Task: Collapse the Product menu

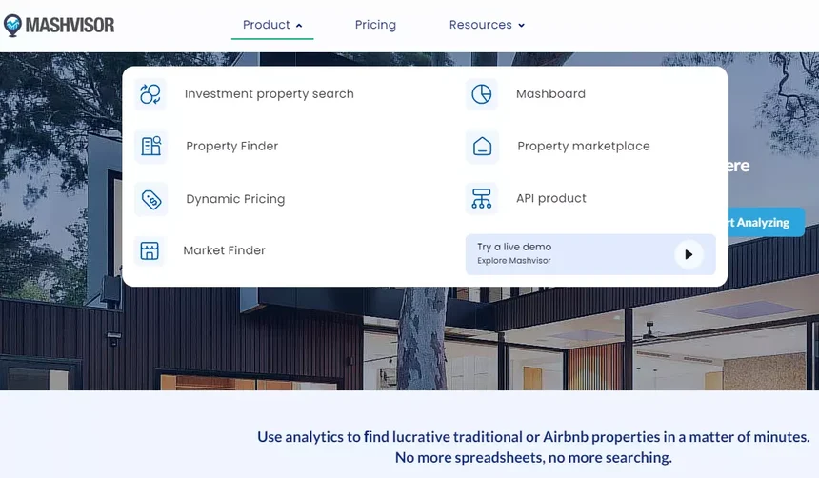Action: [272, 25]
